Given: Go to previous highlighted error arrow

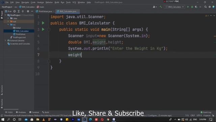Looking at the screenshot, I should pyautogui.click(x=211, y=16).
